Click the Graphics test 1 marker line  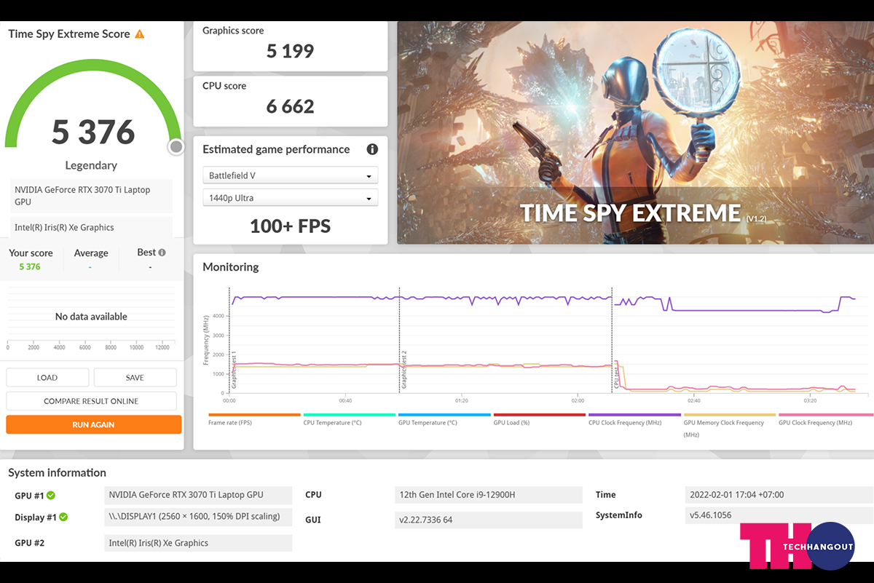click(x=230, y=341)
